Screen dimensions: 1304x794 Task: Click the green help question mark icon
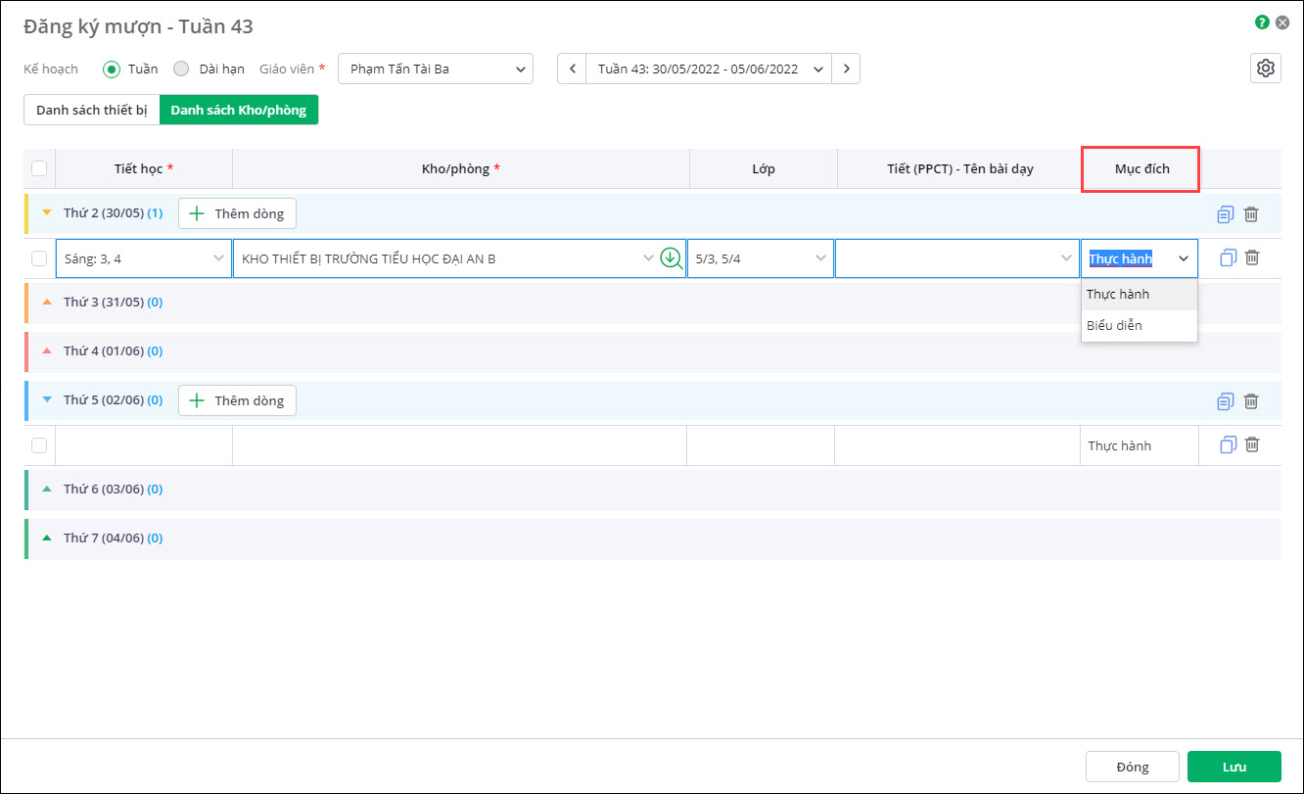1262,23
